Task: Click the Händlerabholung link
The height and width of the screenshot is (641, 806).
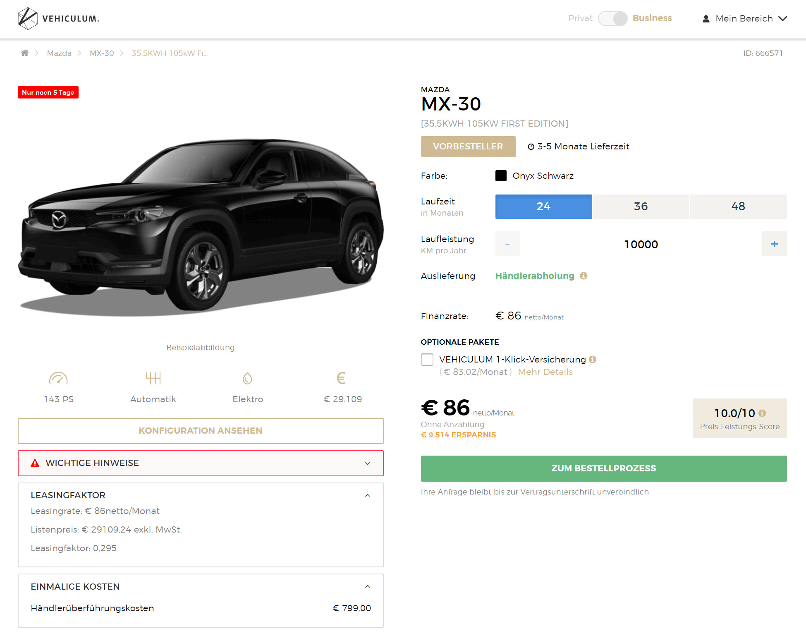Action: tap(535, 276)
